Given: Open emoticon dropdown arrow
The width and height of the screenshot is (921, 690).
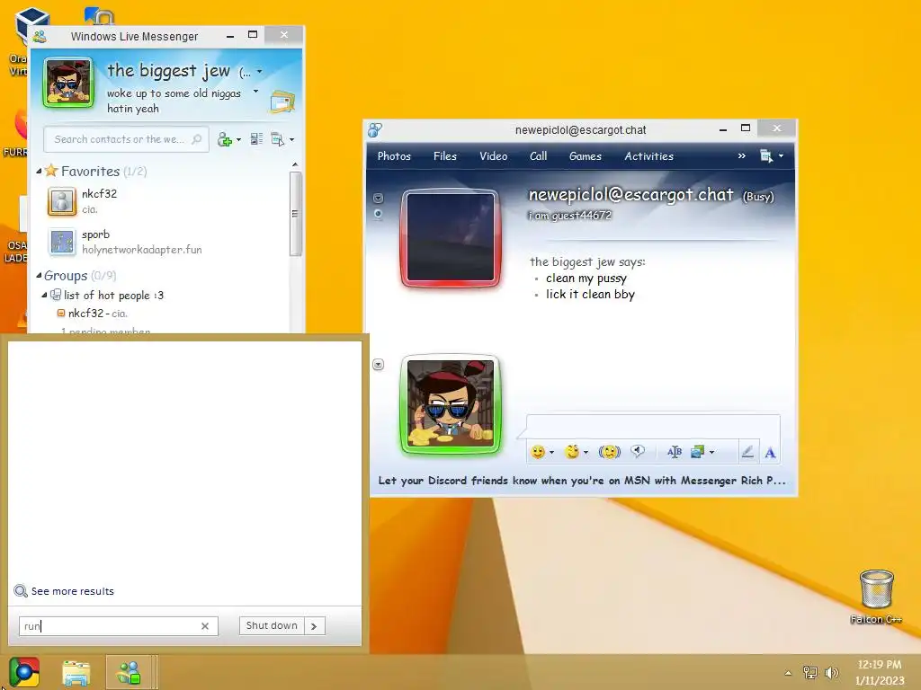Looking at the screenshot, I should coord(551,453).
